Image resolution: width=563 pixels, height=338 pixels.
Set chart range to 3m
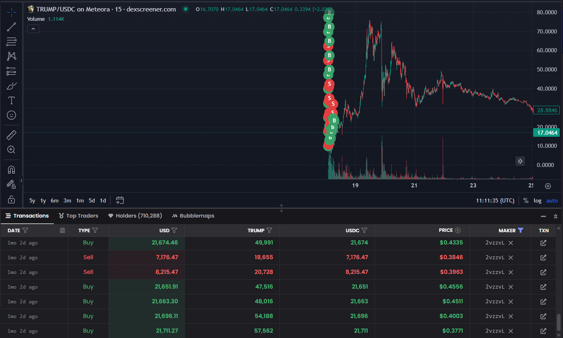pos(67,200)
